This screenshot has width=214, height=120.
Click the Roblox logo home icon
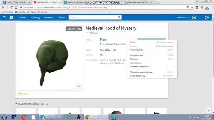[x=11, y=17]
